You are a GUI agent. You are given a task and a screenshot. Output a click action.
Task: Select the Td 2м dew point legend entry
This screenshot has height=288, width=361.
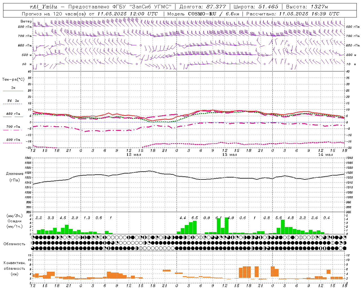point(13,101)
